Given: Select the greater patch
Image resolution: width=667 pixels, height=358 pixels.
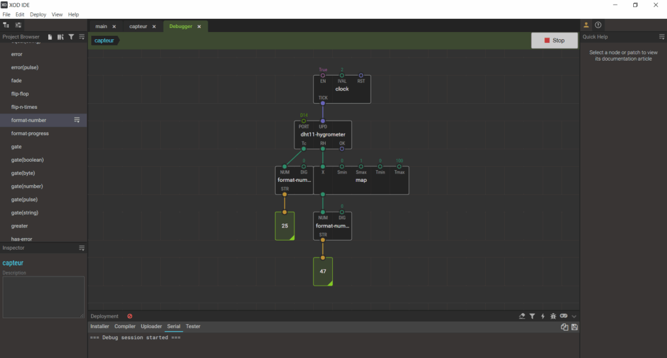Looking at the screenshot, I should (44, 226).
